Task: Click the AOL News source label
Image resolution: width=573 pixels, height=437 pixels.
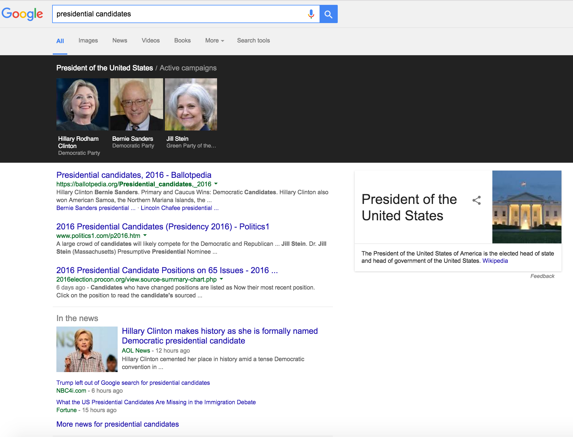Action: click(136, 351)
